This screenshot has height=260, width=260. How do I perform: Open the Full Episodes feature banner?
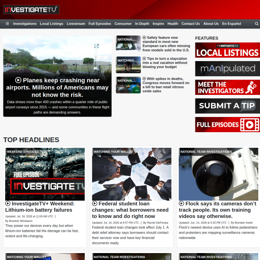coord(227,124)
